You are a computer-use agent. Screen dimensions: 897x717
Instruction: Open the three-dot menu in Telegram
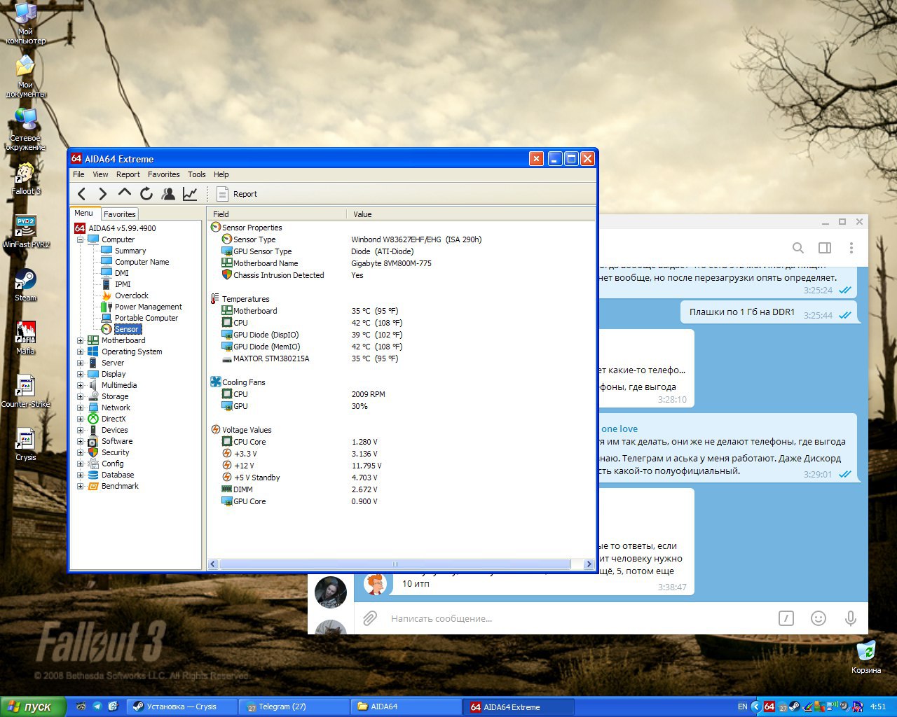pos(851,248)
